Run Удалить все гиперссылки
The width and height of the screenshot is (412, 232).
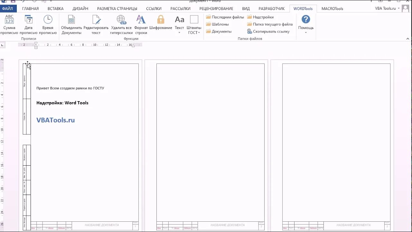(121, 25)
